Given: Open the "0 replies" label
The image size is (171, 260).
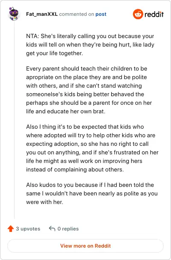Looking at the screenshot, I should pos(68,229).
